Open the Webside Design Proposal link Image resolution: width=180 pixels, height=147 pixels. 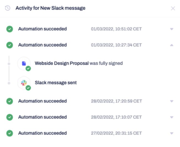[62, 63]
